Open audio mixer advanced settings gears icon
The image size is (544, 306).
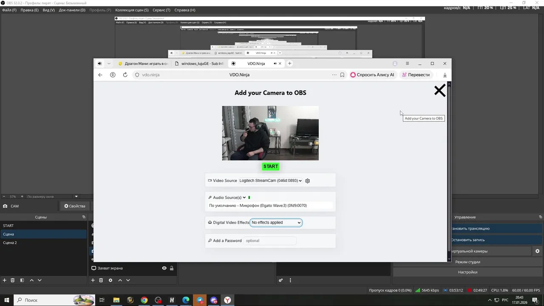[281, 280]
